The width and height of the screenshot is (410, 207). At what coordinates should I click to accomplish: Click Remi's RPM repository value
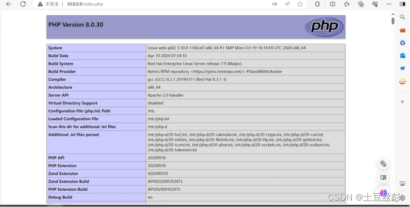click(215, 71)
